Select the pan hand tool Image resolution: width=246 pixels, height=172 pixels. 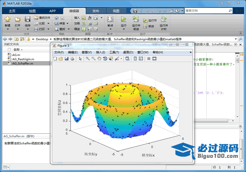tap(99, 58)
